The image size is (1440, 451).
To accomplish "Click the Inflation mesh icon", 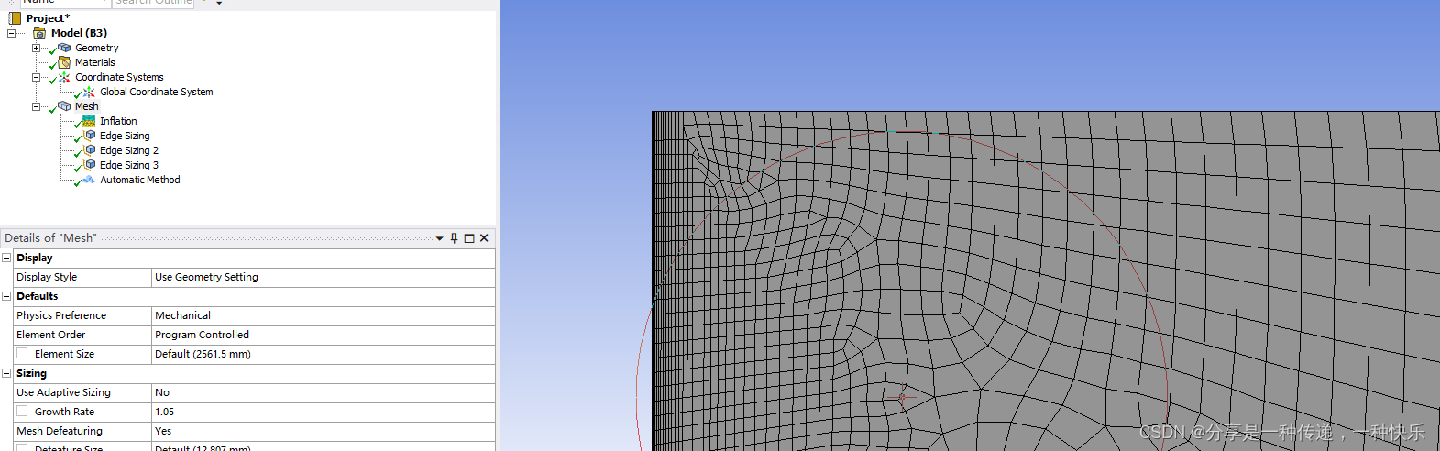I will tap(89, 121).
